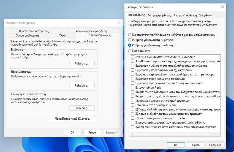The image size is (234, 152).
Task: Enable the 'Ενεργοποίηση Peek' checkbox
Action: click(x=133, y=88)
